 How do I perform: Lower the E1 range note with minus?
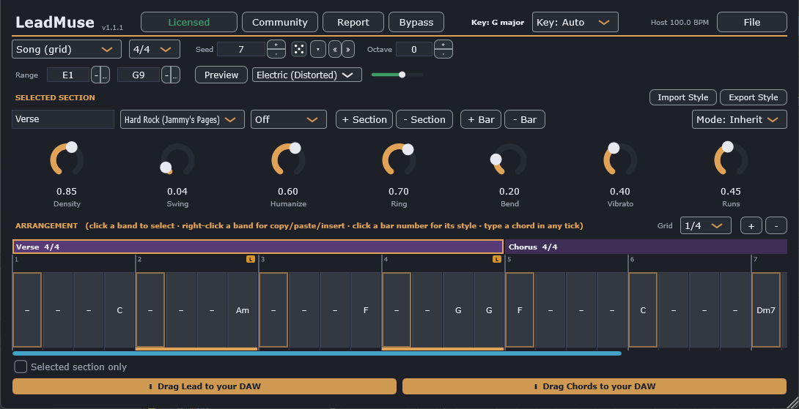(95, 75)
